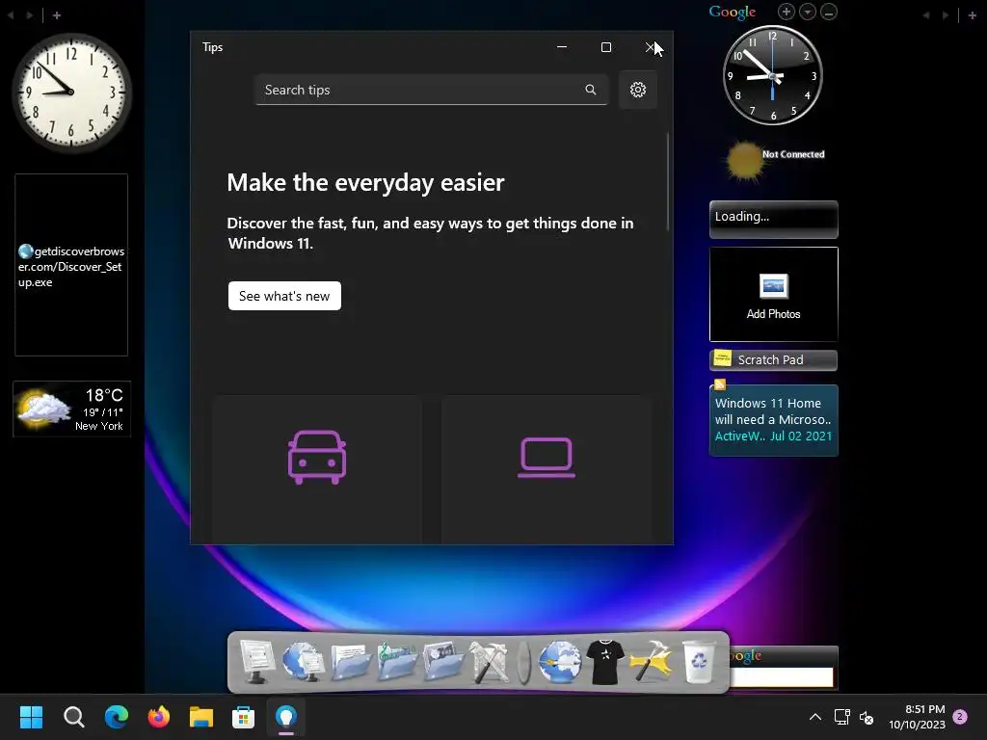Open the black t-shirt icon in dock
This screenshot has height=740, width=987.
coord(605,661)
